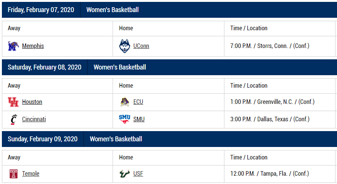Click the Houston Cougars logo icon
The width and height of the screenshot is (337, 184).
pyautogui.click(x=13, y=102)
